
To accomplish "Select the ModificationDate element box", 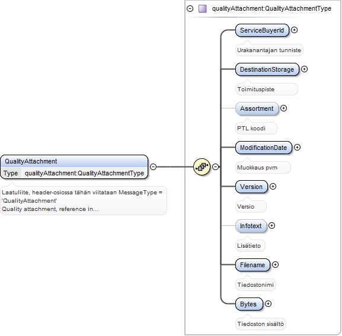I will pos(264,148).
